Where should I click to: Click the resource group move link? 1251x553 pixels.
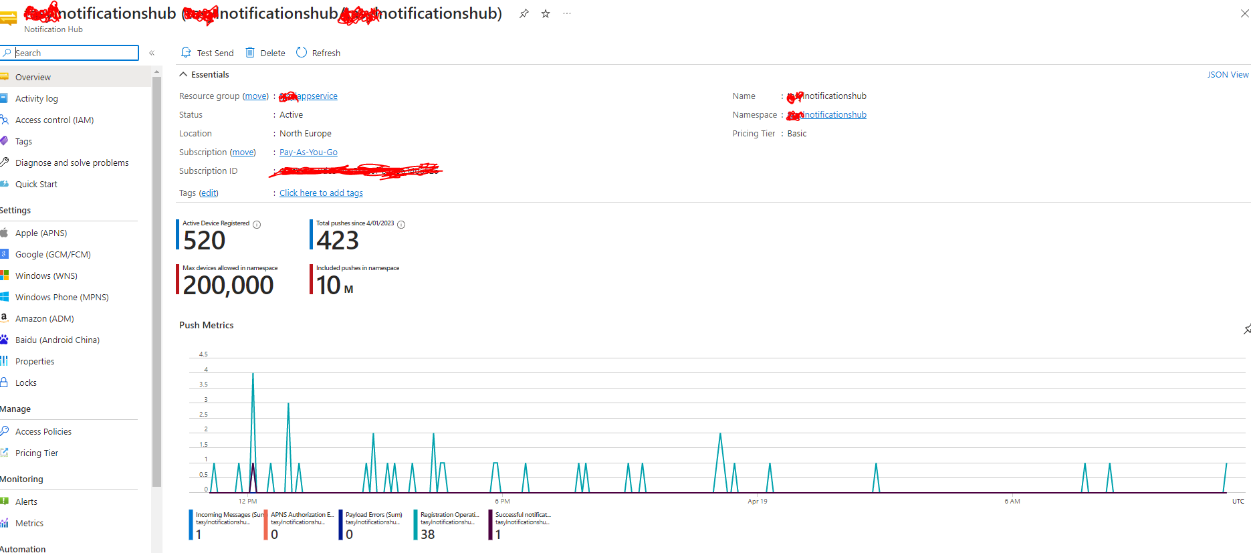(255, 96)
